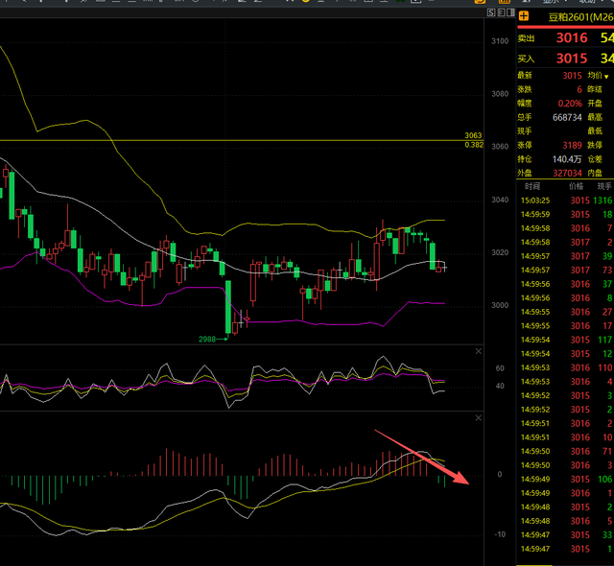This screenshot has height=566, width=614.
Task: Click the 卖出 label
Action: (x=526, y=38)
